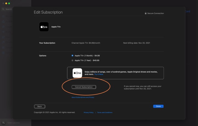Click the yellow minimize window button
198x126 pixels.
[5, 3]
